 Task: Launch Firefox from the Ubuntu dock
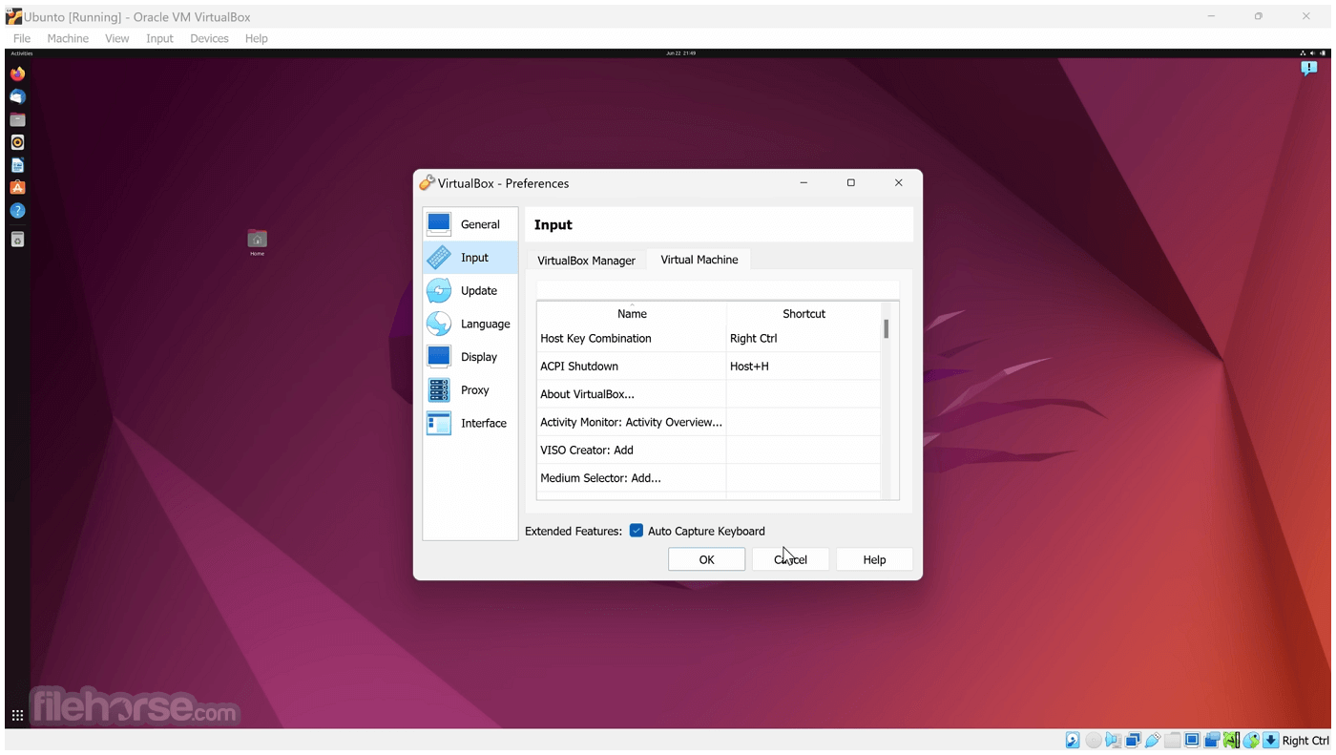point(17,73)
